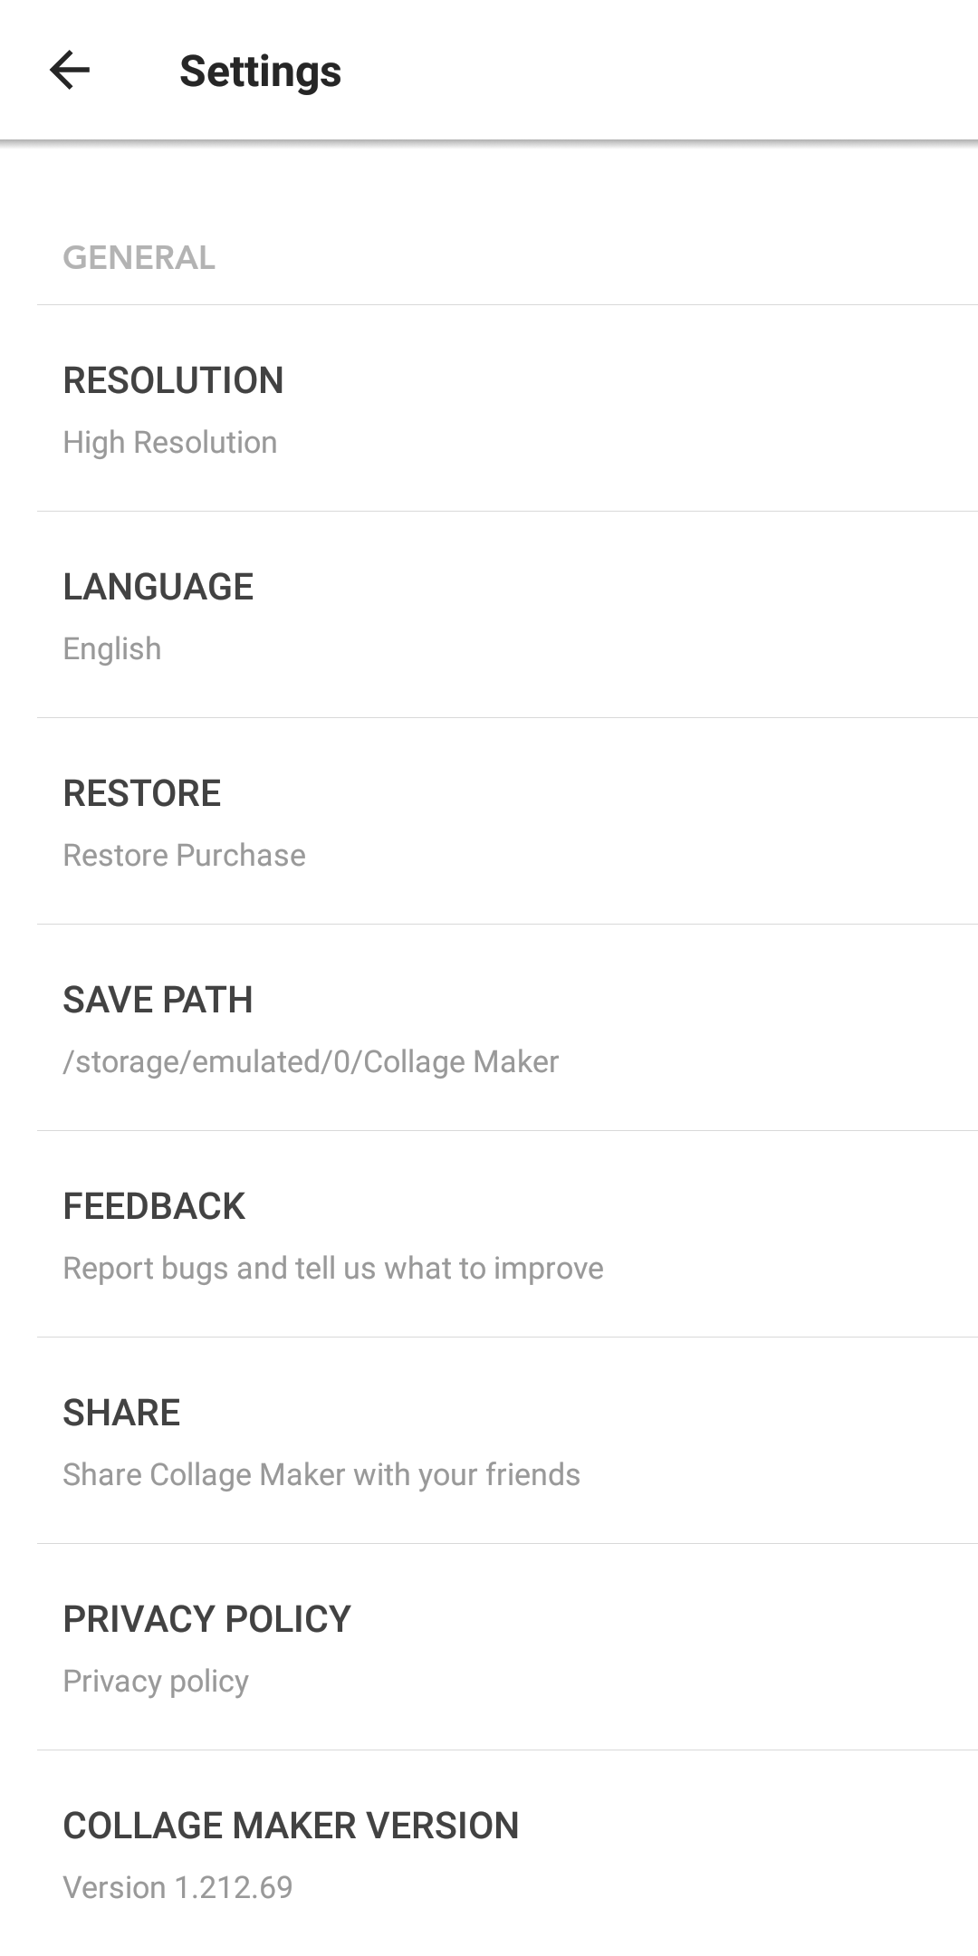The image size is (978, 1956).
Task: Tap Share Collage Maker with your friends
Action: tap(321, 1475)
